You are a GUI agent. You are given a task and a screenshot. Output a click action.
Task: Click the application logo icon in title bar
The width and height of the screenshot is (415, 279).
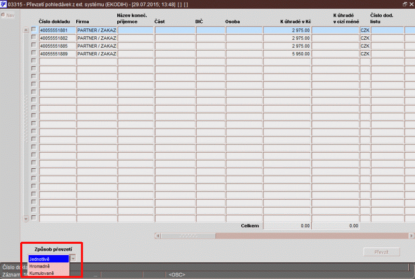tap(4, 4)
